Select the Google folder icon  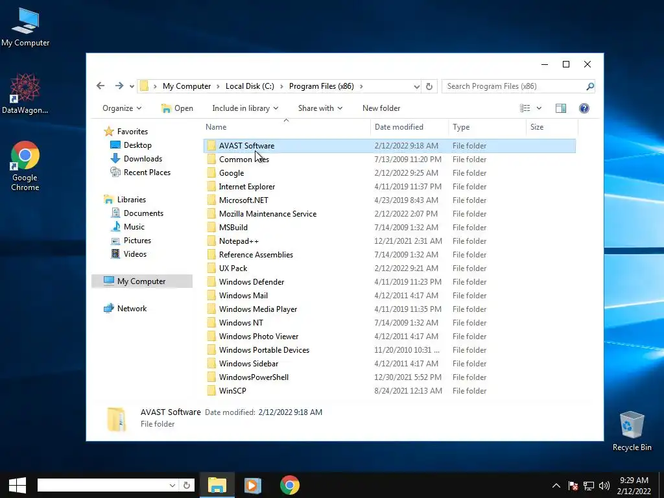[x=211, y=172]
